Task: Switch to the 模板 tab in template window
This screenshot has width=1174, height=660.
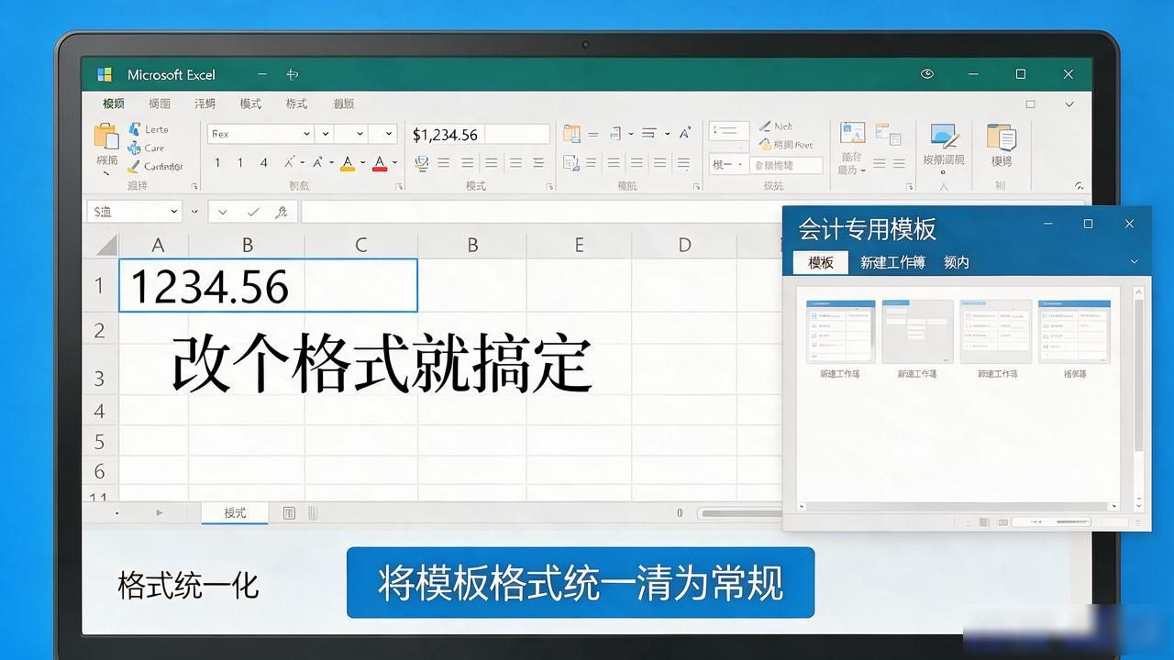Action: [x=821, y=262]
